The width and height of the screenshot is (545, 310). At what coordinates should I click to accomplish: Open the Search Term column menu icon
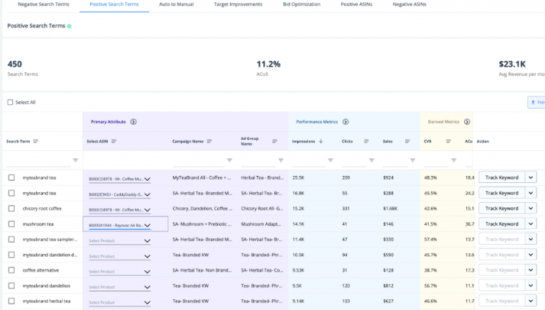point(35,141)
